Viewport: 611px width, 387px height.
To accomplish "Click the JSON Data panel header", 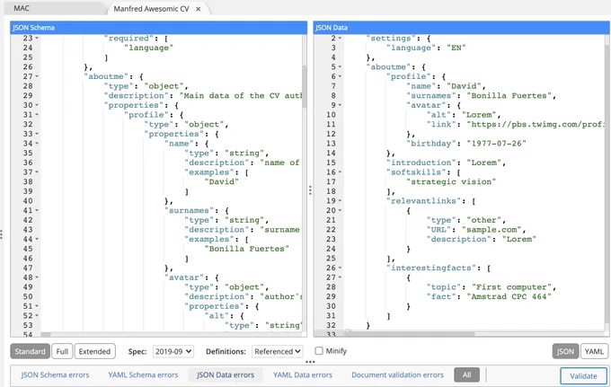I will [461, 28].
